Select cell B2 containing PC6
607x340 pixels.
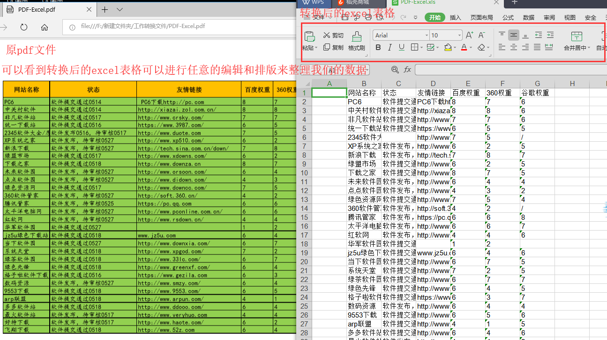(364, 101)
